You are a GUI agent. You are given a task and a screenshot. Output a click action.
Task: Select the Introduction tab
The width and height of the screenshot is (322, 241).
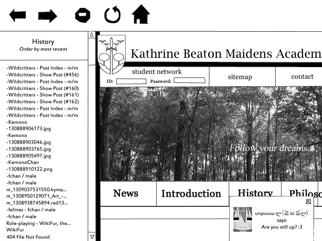coord(191,194)
